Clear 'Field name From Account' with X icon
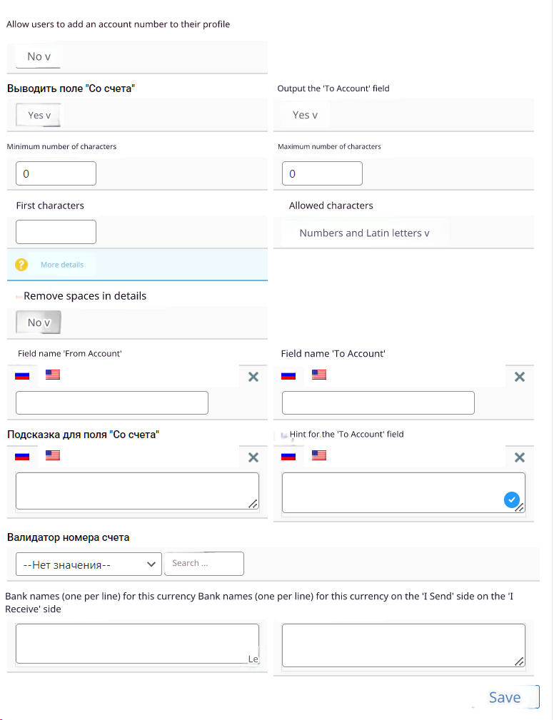559x720 pixels. [253, 377]
